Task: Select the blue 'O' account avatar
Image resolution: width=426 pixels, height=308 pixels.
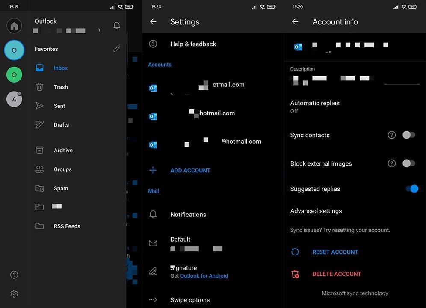Action: 14,50
